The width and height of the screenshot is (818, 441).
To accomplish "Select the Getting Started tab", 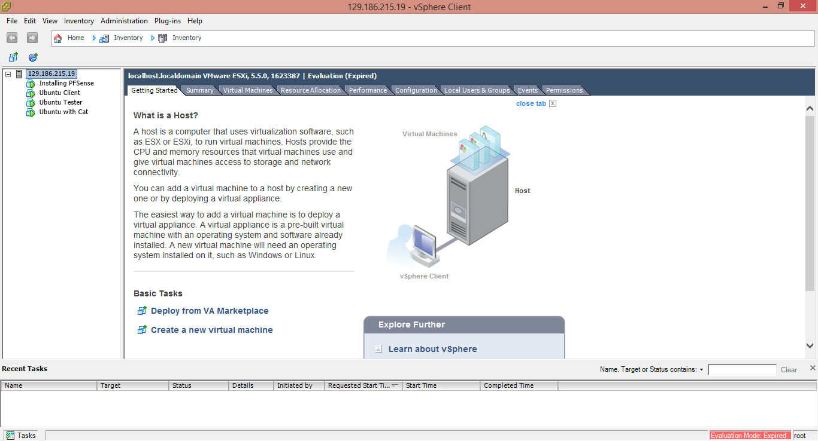I will (x=154, y=90).
